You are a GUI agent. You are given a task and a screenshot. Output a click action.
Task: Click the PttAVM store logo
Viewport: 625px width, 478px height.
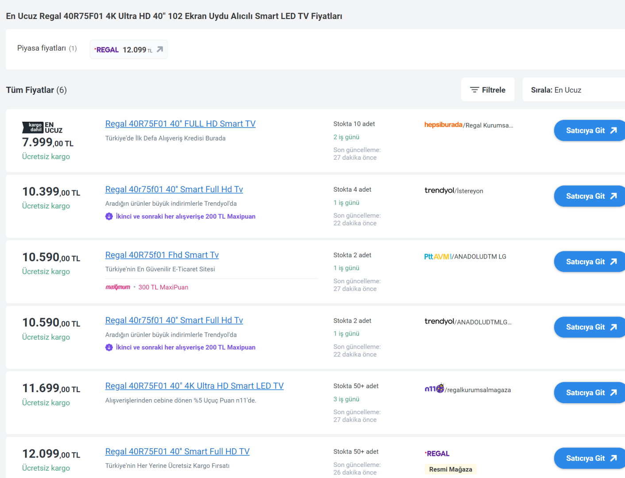pos(437,256)
